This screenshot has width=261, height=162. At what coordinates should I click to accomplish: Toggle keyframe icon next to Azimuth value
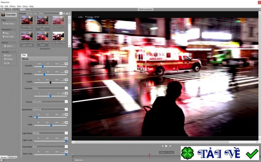pyautogui.click(x=67, y=64)
